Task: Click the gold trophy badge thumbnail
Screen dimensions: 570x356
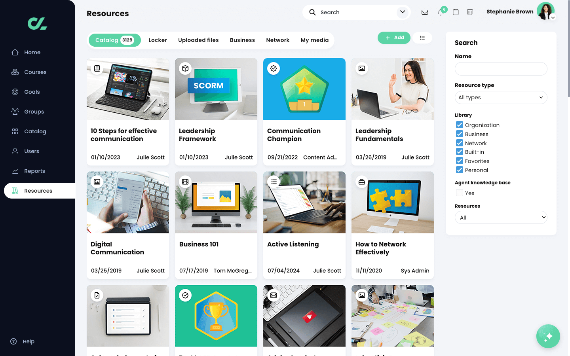Action: click(x=216, y=316)
